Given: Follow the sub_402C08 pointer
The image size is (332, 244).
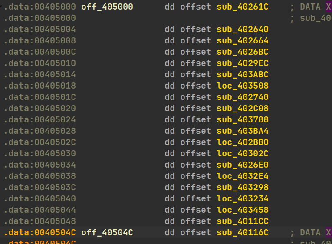Looking at the screenshot, I should 243,108.
